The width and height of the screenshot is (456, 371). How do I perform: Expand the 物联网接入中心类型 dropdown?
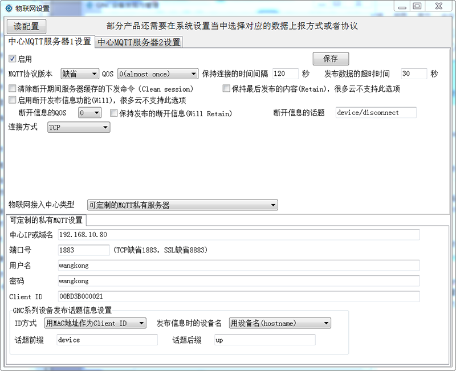(182, 205)
